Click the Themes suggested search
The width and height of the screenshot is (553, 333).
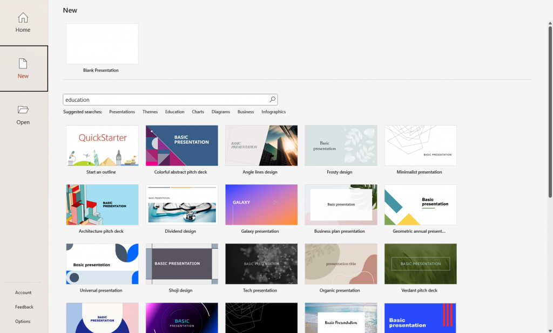click(x=150, y=112)
